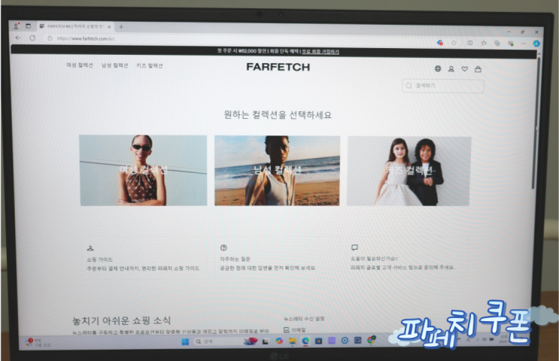Click the 원하는 컬렉션을 선택하세요 heading
This screenshot has height=361, width=559.
[278, 115]
